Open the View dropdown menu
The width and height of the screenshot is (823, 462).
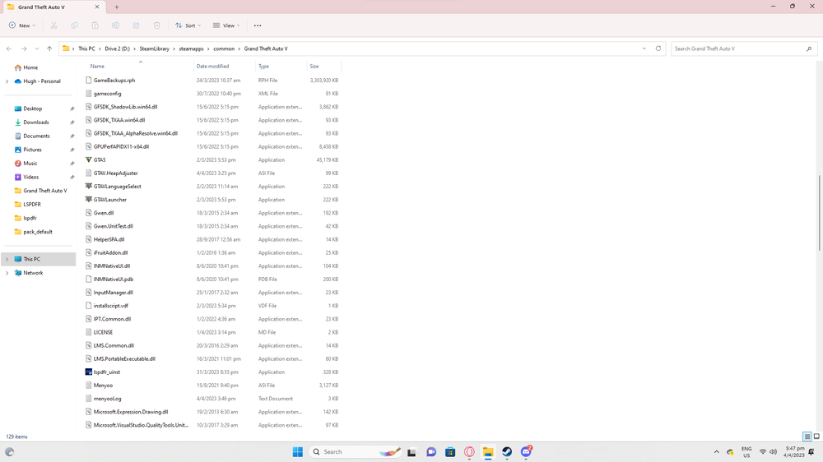pos(226,25)
